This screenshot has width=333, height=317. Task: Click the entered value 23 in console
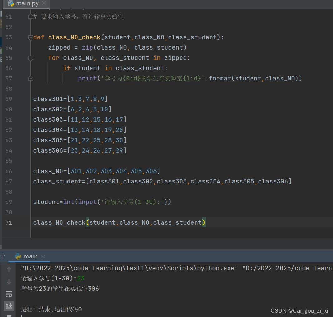click(81, 278)
